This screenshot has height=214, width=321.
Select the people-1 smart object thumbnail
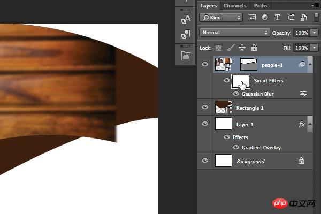(x=224, y=64)
